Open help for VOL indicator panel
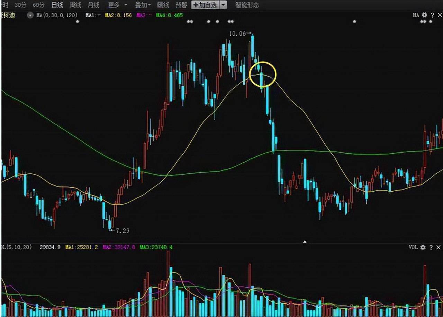This screenshot has width=443, height=317. (x=431, y=247)
